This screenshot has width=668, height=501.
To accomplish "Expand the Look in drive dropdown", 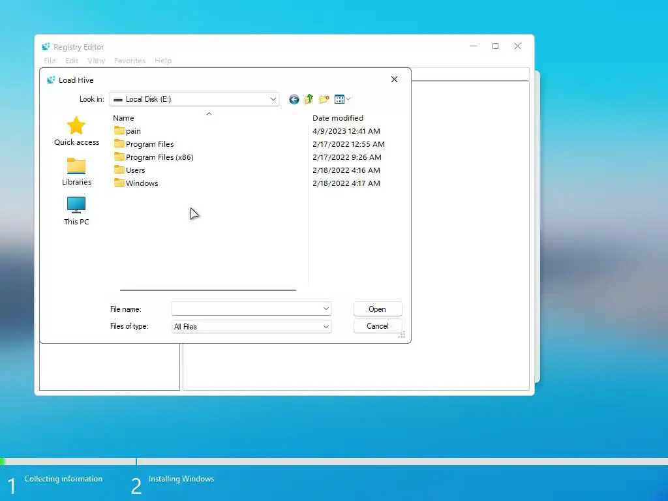I will pos(273,99).
